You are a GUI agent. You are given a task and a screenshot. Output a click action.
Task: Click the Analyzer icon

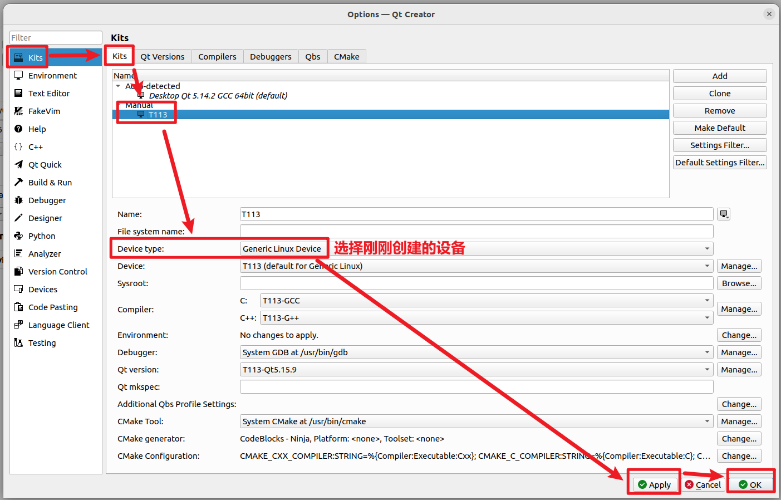[x=18, y=253]
